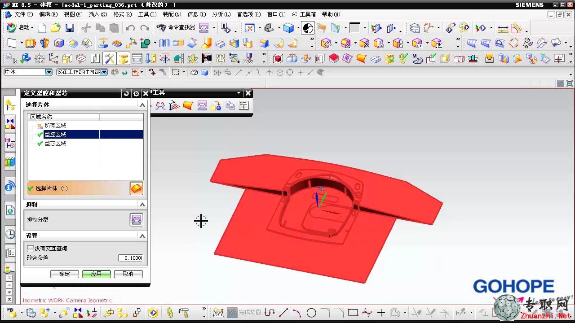Select 所有区域 in the region list

coord(55,126)
